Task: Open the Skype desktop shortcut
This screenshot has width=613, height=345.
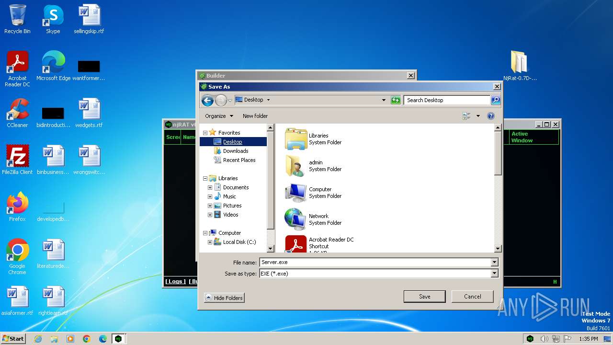Action: click(53, 19)
